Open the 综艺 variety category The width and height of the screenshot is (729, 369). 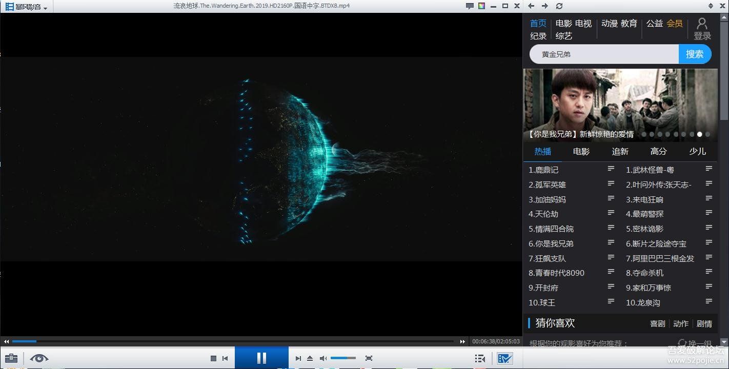click(x=564, y=36)
